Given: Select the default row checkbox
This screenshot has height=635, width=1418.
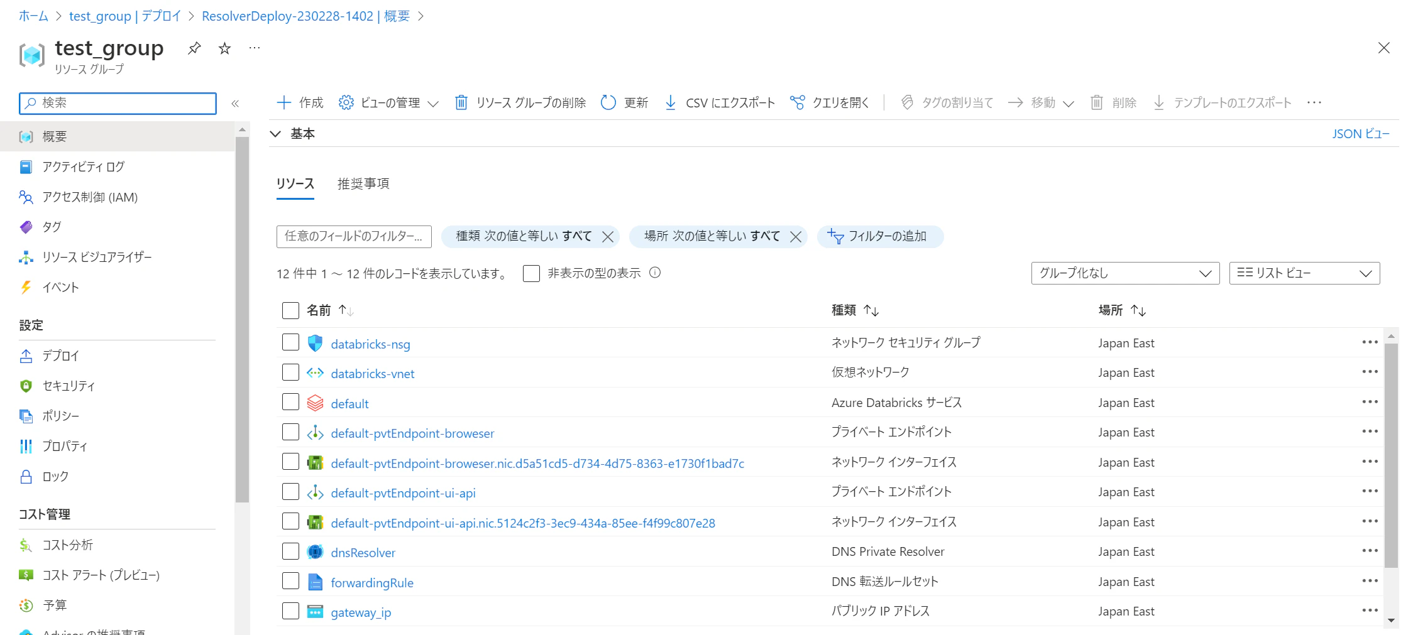Looking at the screenshot, I should [x=290, y=402].
